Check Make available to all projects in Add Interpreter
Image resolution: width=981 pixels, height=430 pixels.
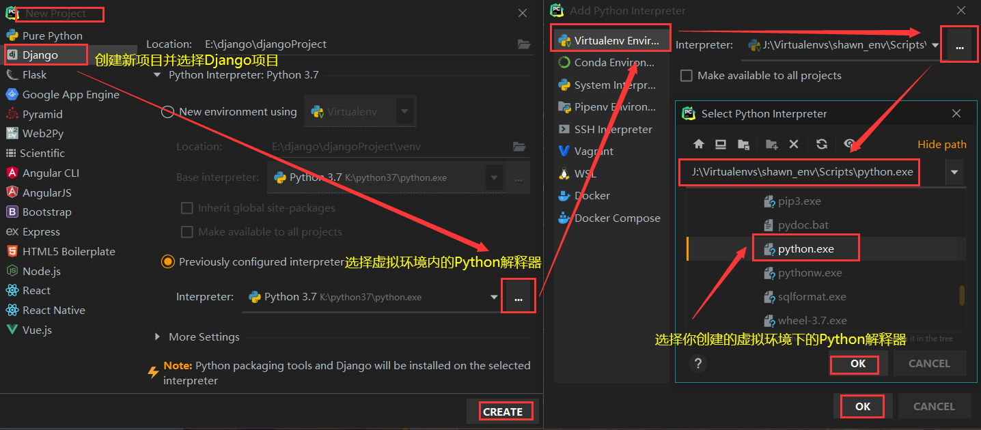(687, 76)
